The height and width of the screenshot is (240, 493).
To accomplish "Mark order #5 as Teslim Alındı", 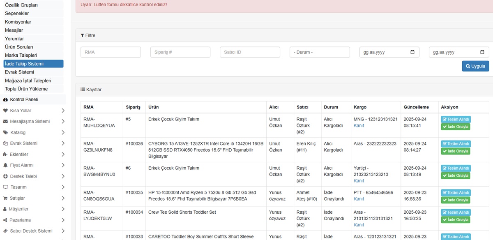I will [456, 120].
